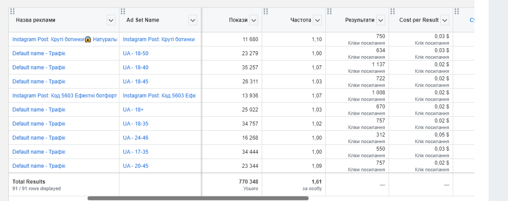Select results value 312
The height and width of the screenshot is (201, 508).
tap(381, 135)
